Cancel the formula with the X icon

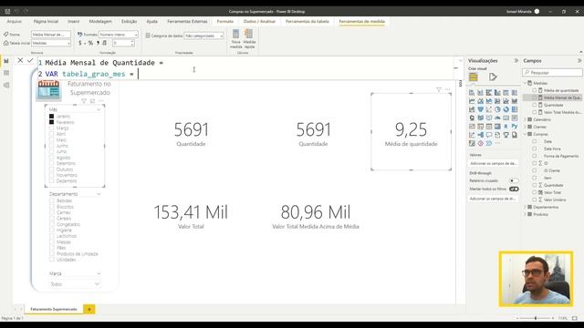pyautogui.click(x=20, y=60)
